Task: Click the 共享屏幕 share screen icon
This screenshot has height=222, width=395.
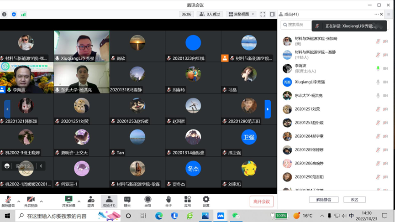Action: [x=68, y=201]
